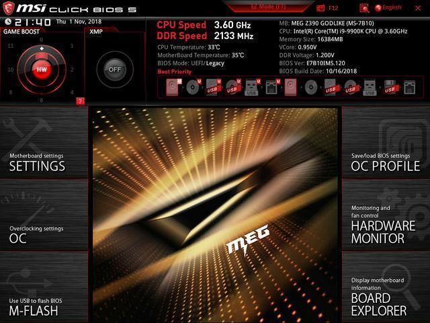The height and width of the screenshot is (323, 430).
Task: Click the 21:40 system time
Action: point(33,22)
